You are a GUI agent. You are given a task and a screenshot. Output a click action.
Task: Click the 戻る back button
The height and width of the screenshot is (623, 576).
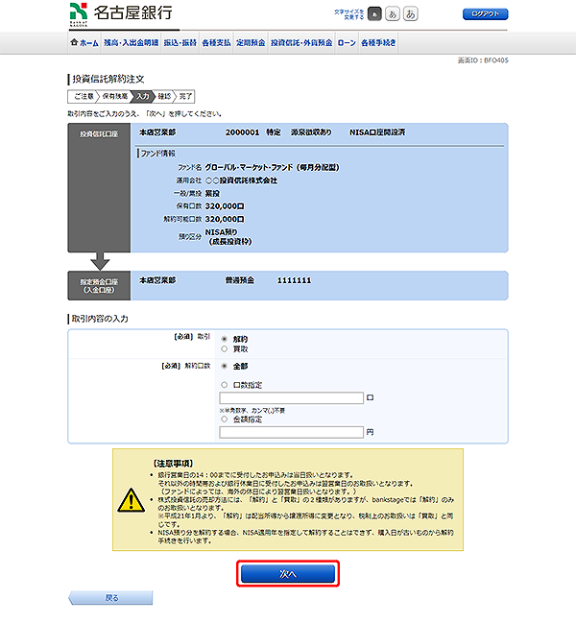(x=110, y=598)
